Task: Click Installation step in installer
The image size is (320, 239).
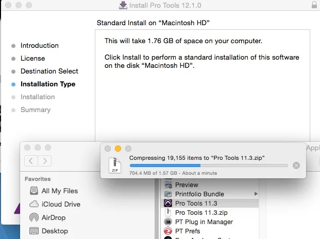Action: (x=38, y=97)
